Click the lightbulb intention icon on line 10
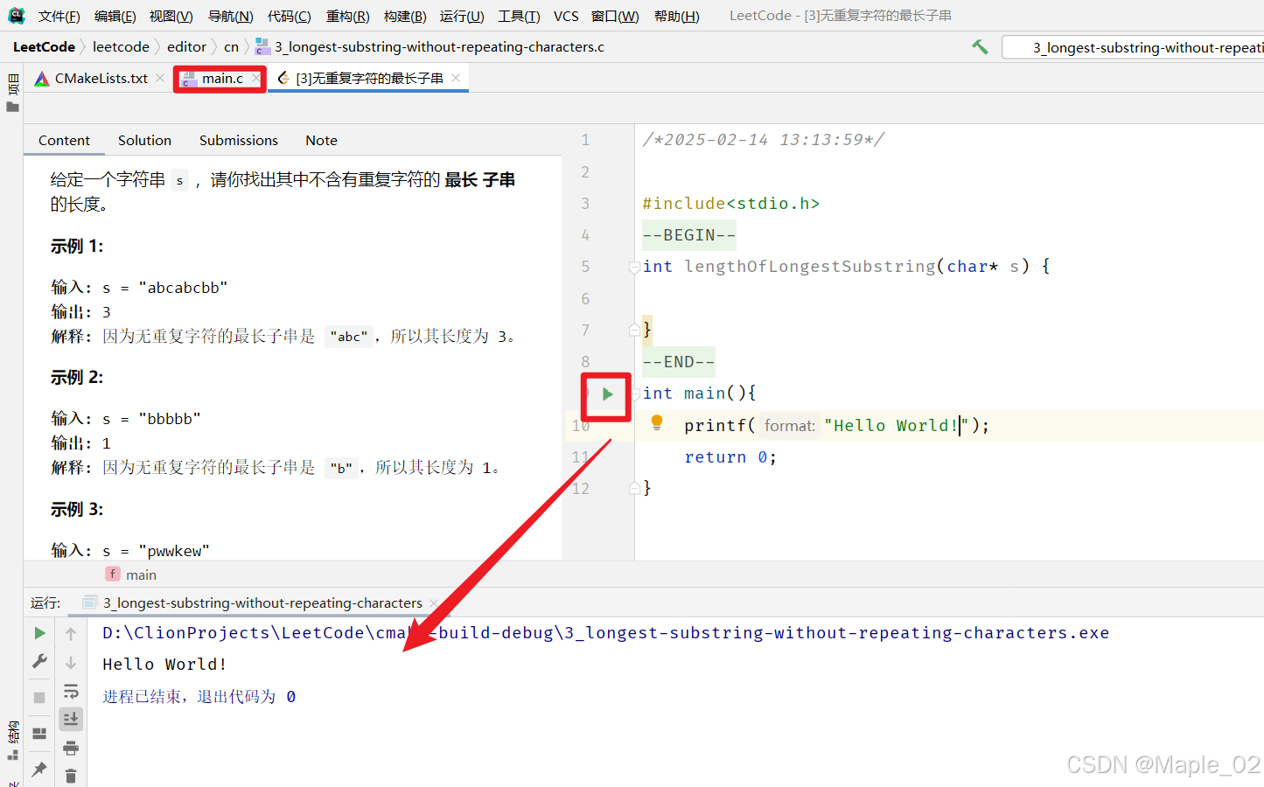Screen dimensions: 1264x787 (659, 423)
